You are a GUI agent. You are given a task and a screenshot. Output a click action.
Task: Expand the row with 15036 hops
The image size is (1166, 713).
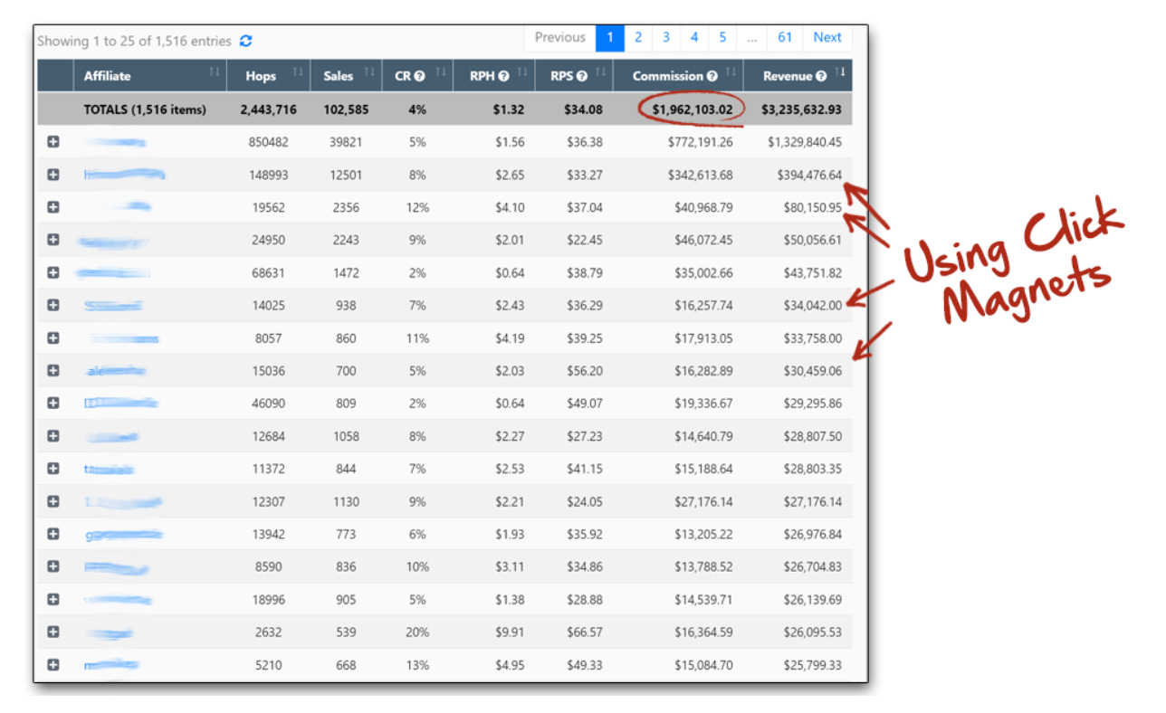click(x=53, y=370)
